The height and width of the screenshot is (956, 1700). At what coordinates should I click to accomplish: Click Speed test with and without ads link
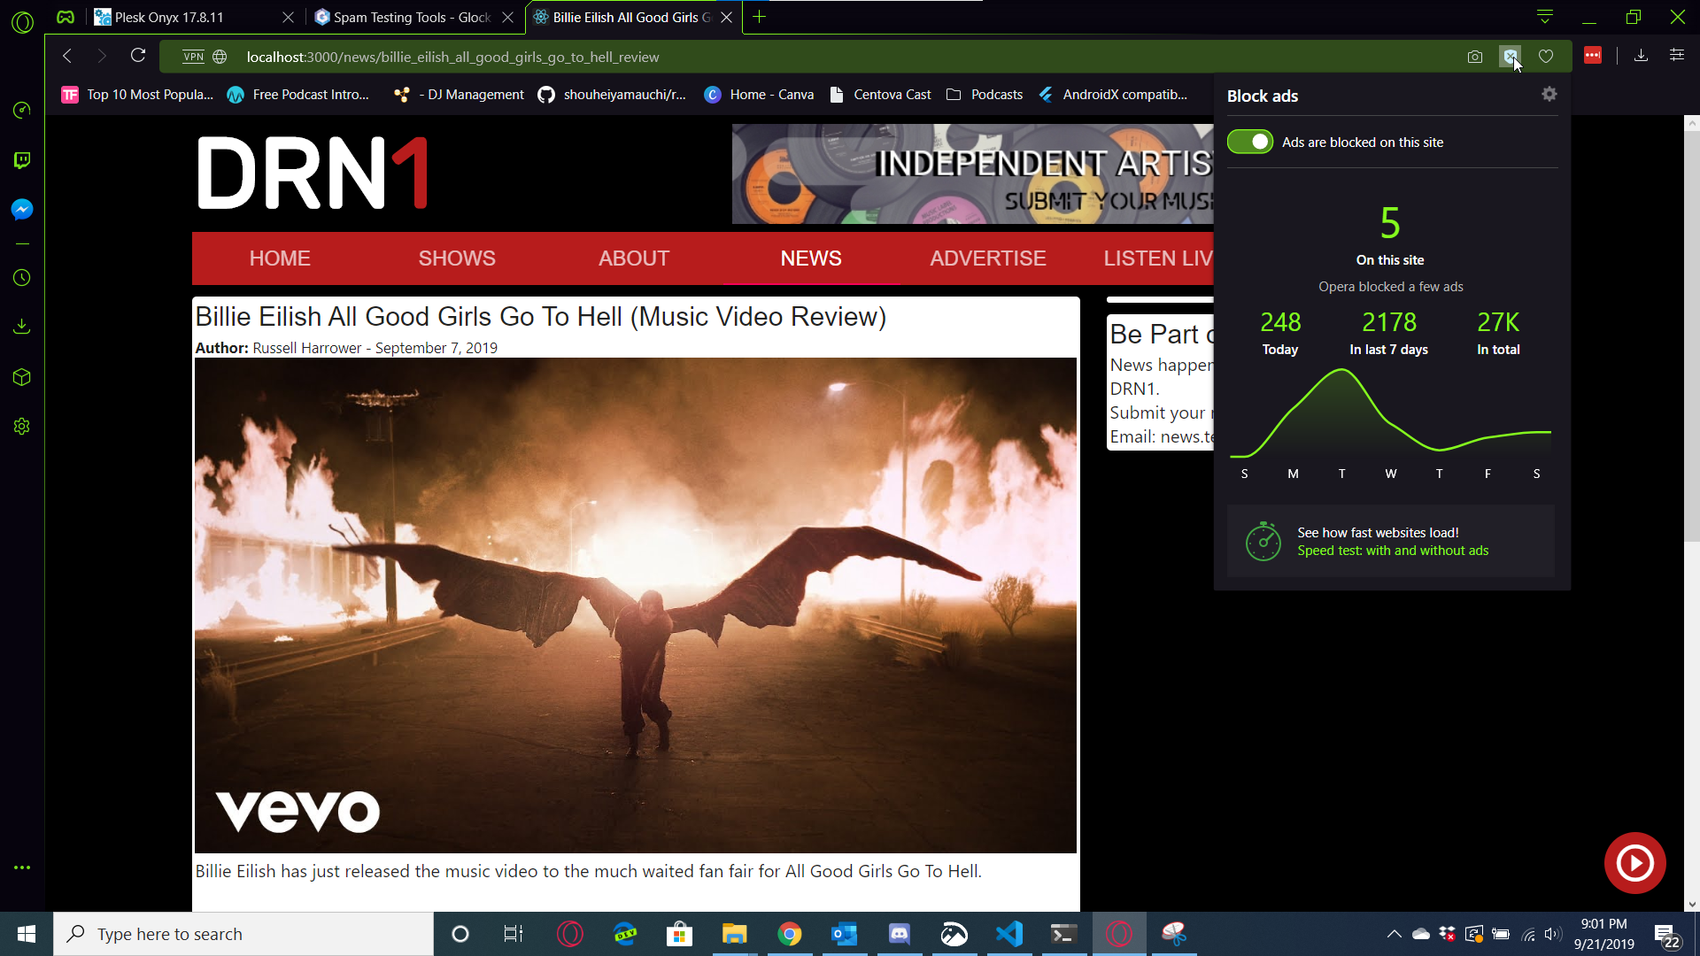point(1393,551)
